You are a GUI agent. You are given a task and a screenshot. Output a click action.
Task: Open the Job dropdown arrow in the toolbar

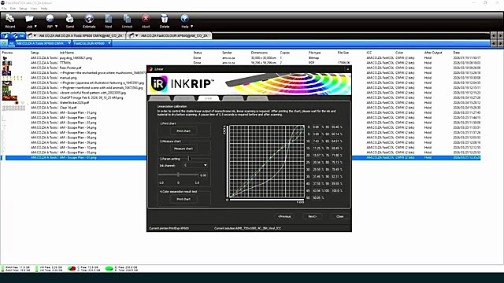pos(35,27)
